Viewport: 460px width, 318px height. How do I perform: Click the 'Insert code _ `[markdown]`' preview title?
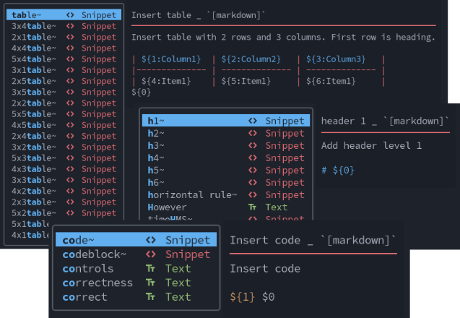pos(313,240)
